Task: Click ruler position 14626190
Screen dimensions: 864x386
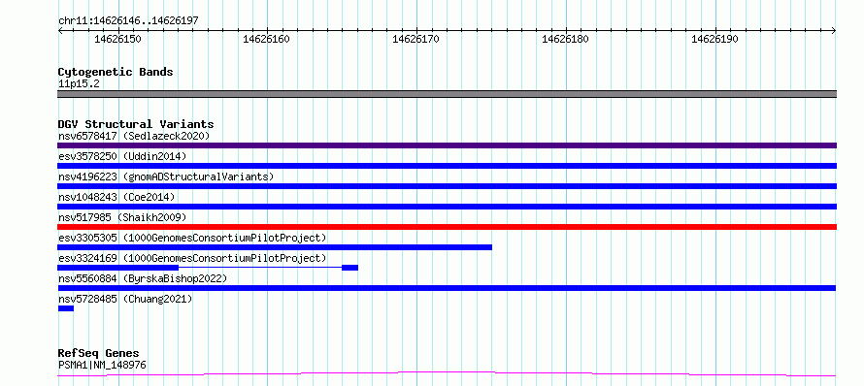Action: point(714,39)
